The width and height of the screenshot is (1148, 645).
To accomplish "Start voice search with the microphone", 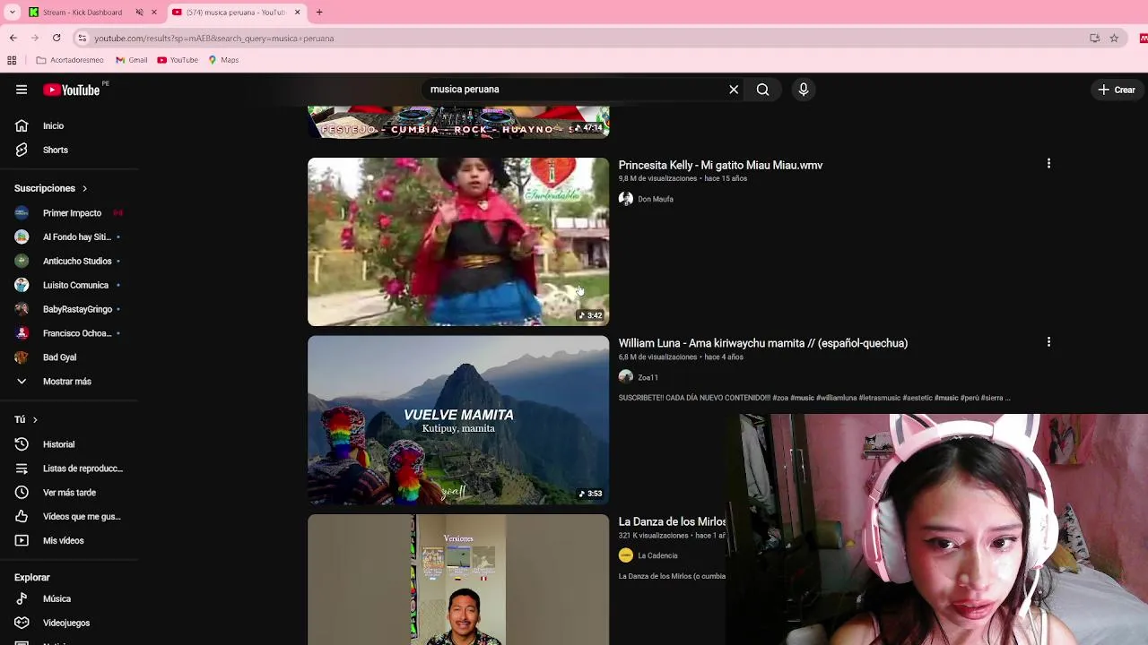I will tap(804, 90).
